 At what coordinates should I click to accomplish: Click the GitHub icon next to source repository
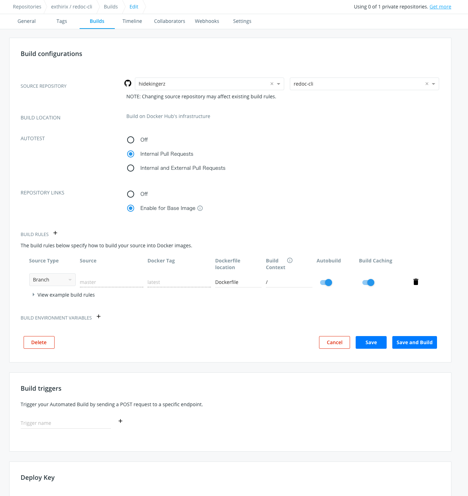[x=128, y=83]
